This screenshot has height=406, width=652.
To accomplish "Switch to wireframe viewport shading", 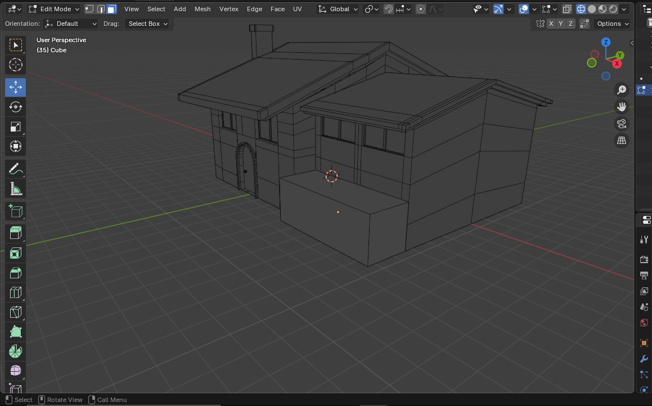I will point(581,9).
